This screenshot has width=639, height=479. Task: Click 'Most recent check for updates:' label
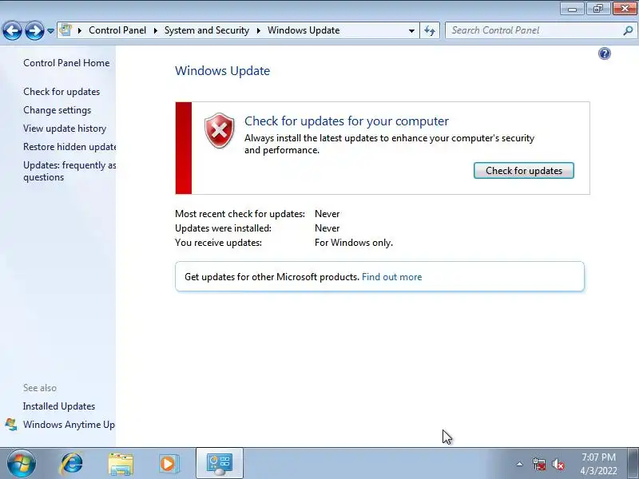coord(240,214)
